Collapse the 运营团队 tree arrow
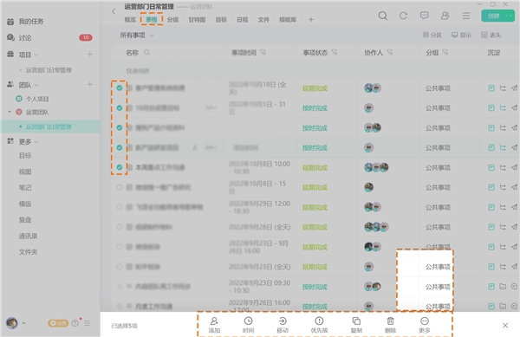The image size is (520, 337). pyautogui.click(x=10, y=112)
